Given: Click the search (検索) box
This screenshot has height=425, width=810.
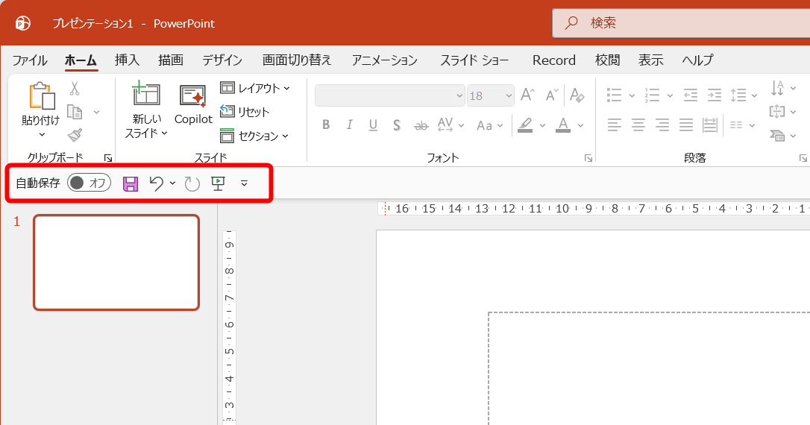Looking at the screenshot, I should pyautogui.click(x=681, y=22).
